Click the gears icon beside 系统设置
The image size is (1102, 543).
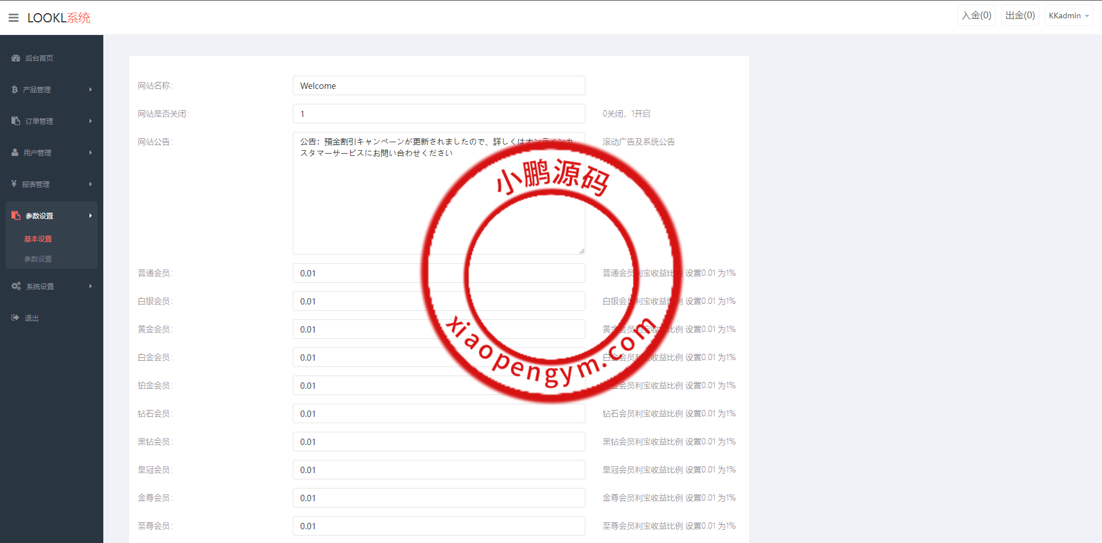pyautogui.click(x=15, y=286)
